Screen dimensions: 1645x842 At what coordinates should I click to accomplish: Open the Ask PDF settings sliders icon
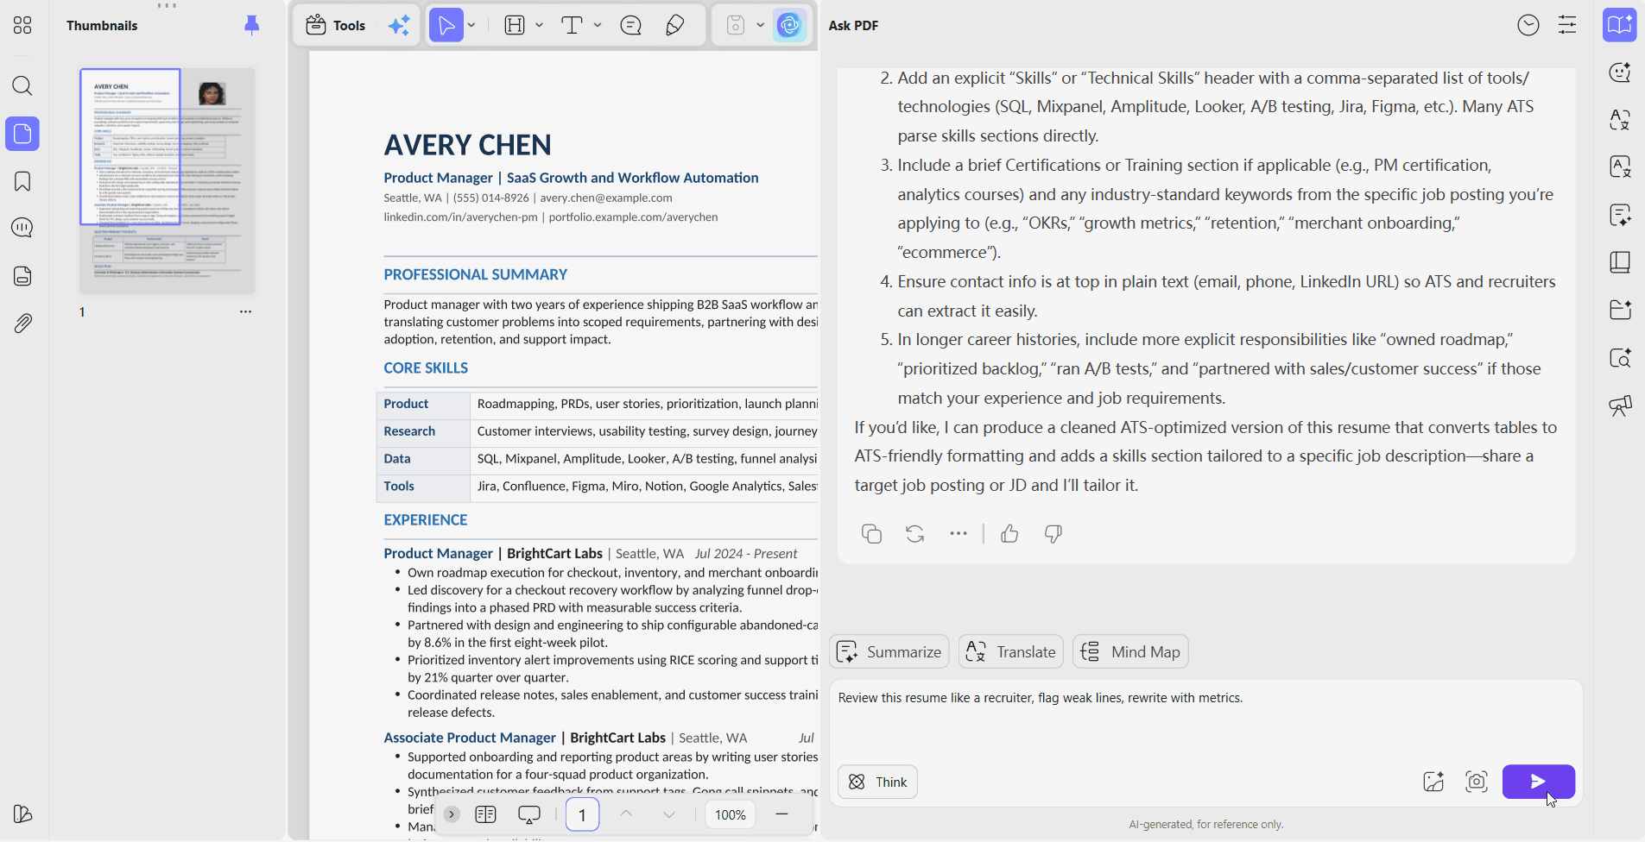(x=1567, y=26)
